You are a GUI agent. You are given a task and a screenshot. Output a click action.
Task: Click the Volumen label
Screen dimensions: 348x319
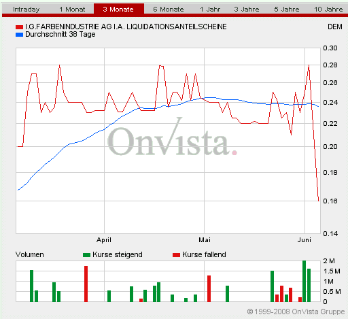click(30, 254)
